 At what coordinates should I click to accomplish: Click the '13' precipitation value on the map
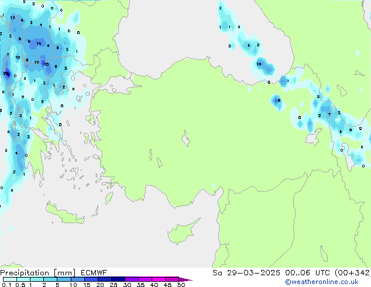(x=12, y=18)
